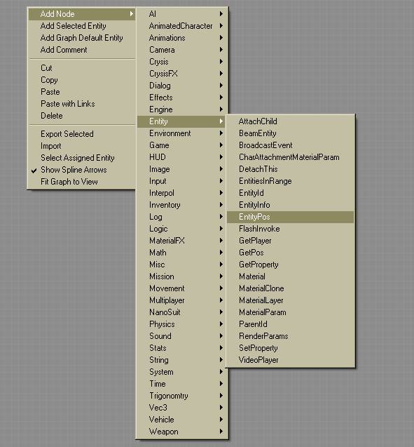Expand the AI node category

click(x=182, y=14)
